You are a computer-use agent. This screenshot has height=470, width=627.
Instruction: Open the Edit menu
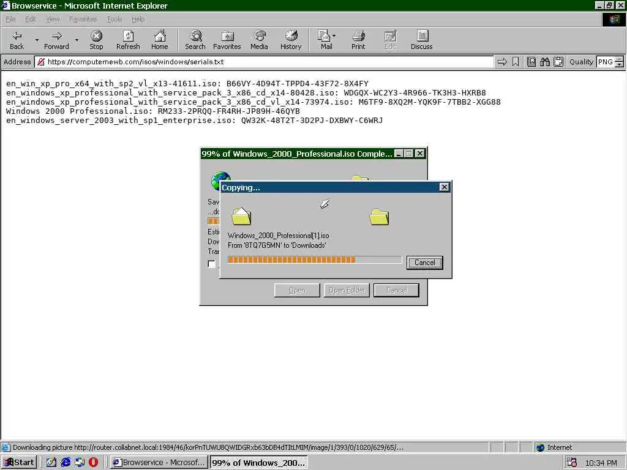31,19
